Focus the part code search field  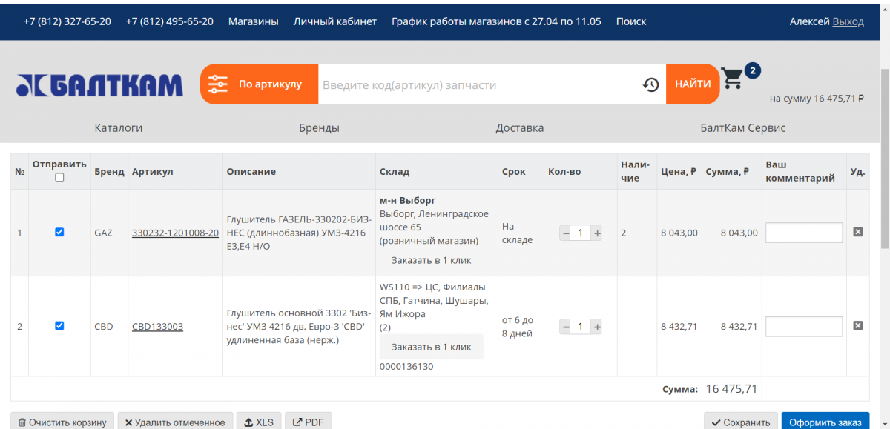coord(478,84)
